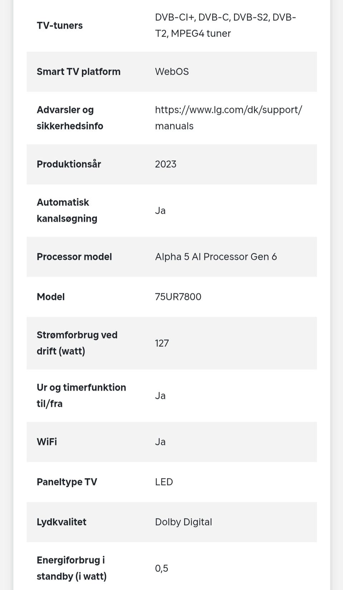The width and height of the screenshot is (343, 590).
Task: Click the Automatisk kanalsøgning label
Action: [x=67, y=210]
